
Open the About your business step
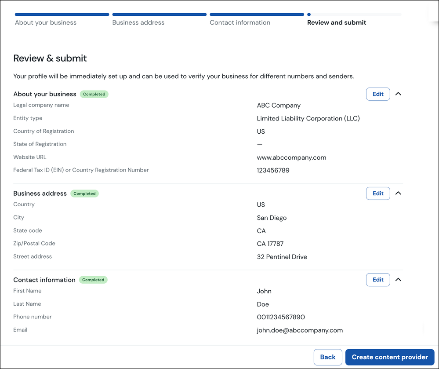[x=46, y=22]
